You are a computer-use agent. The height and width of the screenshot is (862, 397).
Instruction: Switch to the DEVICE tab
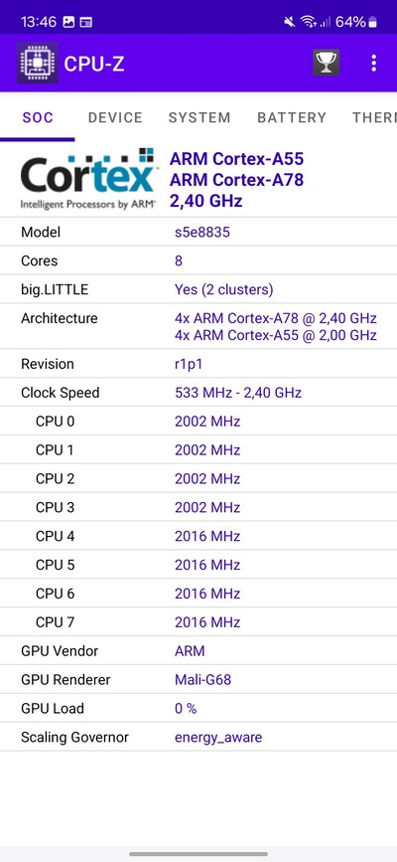[115, 117]
